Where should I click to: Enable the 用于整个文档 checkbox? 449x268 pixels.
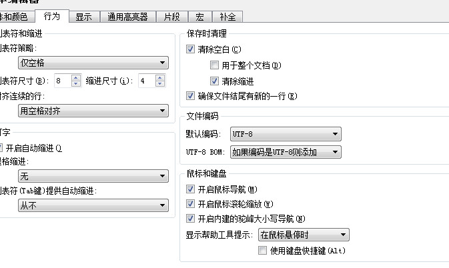coord(214,65)
